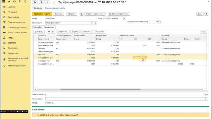Click into the Комментарий field
Viewport: 212px width, 119px height.
(x=126, y=99)
